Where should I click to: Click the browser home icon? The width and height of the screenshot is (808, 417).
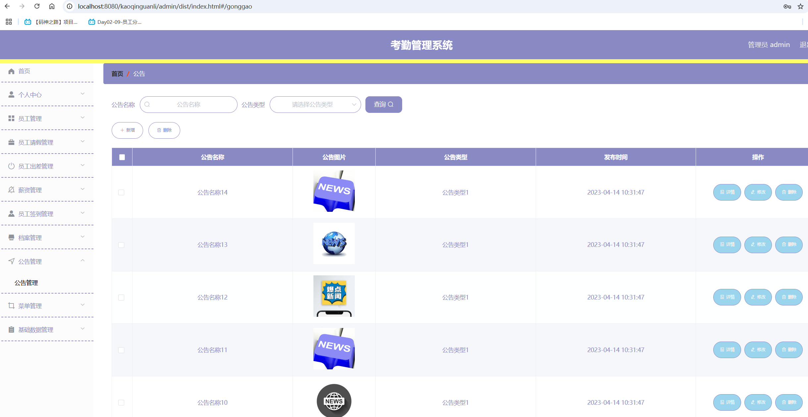[x=52, y=6]
